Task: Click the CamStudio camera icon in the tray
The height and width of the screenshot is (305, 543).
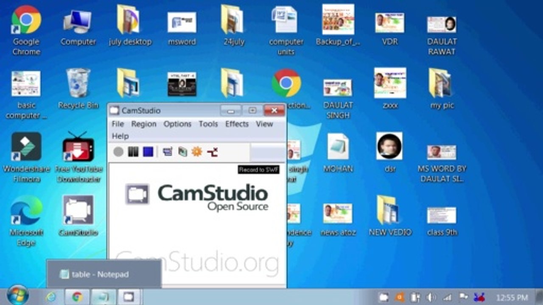Action: pyautogui.click(x=383, y=297)
